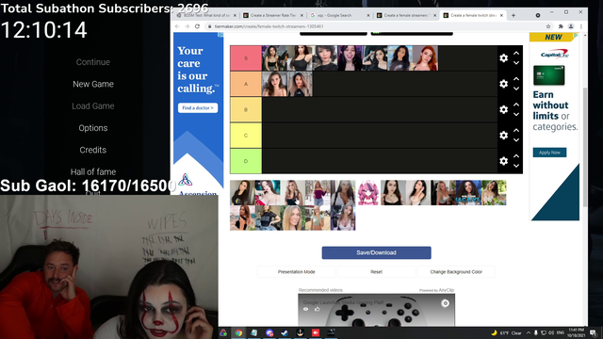Move B tier row down with chevron

[516, 114]
